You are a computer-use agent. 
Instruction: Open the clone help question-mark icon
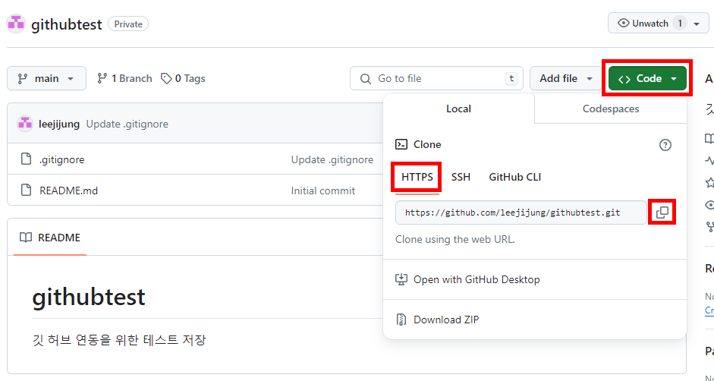coord(665,145)
